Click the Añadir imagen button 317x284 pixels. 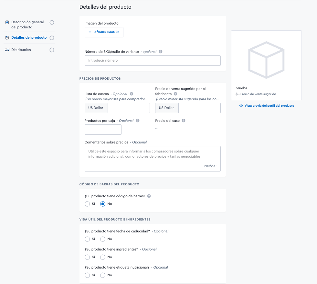104,32
